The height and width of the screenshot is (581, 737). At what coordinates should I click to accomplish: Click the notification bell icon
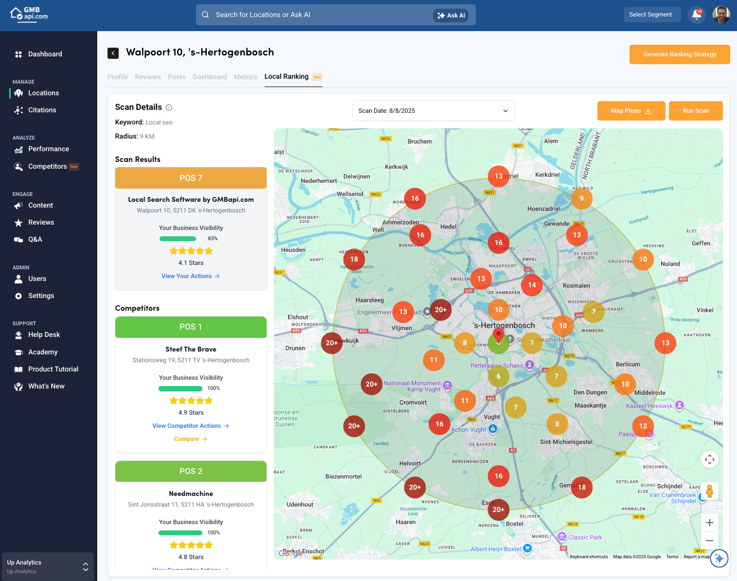(697, 15)
